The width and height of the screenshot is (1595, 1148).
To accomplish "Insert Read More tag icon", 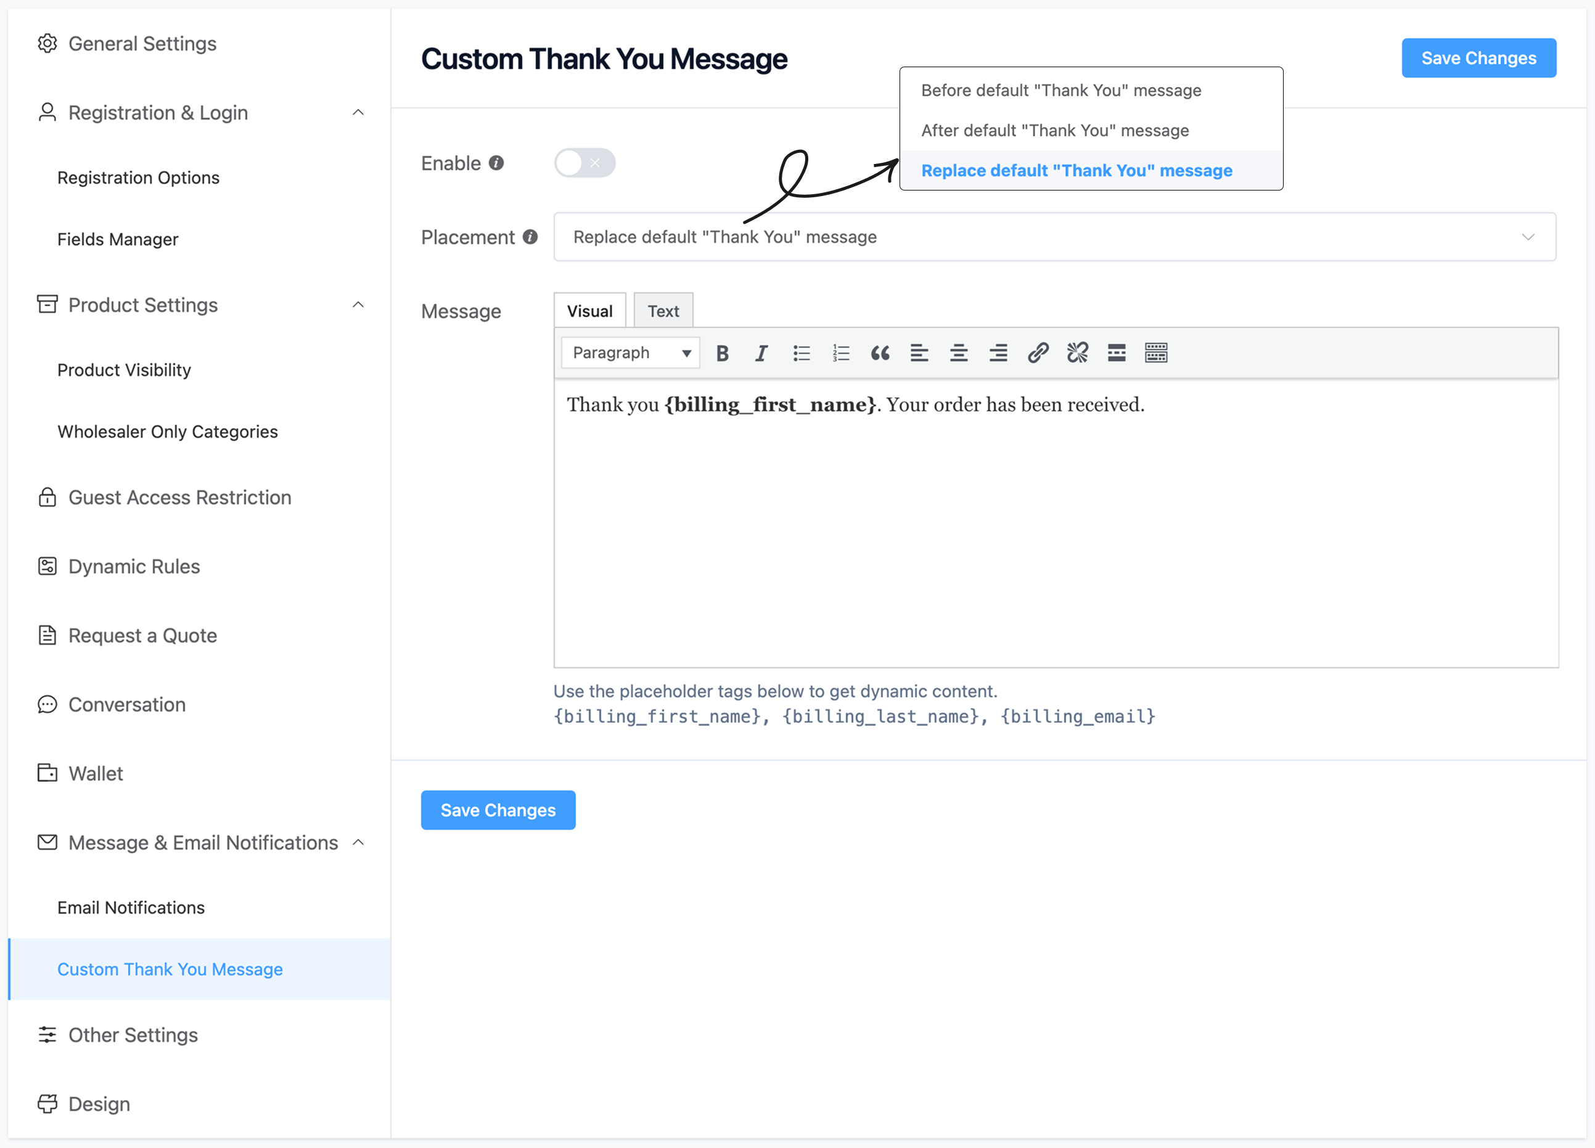I will tap(1117, 353).
